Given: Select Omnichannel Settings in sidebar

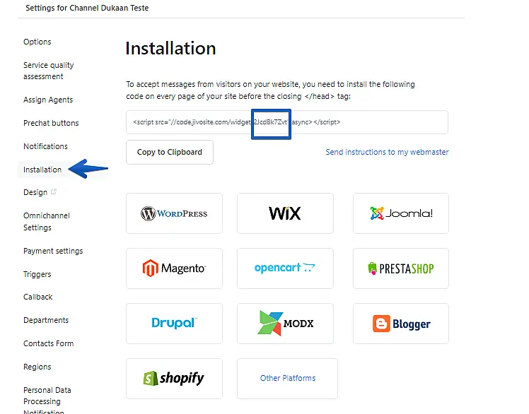Looking at the screenshot, I should (46, 221).
